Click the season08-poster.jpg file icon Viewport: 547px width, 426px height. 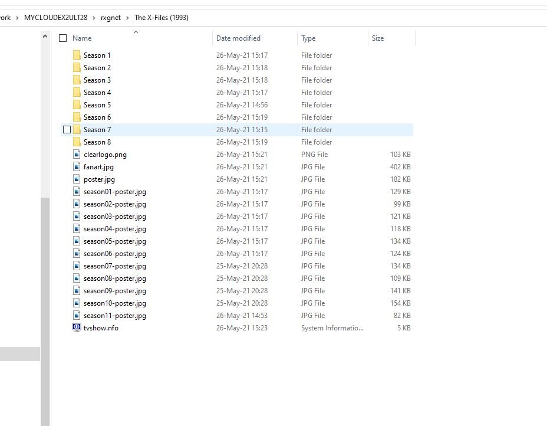pyautogui.click(x=77, y=278)
